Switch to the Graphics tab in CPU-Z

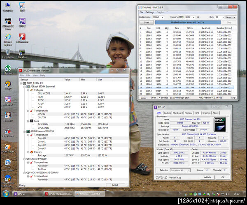pyautogui.click(x=206, y=113)
